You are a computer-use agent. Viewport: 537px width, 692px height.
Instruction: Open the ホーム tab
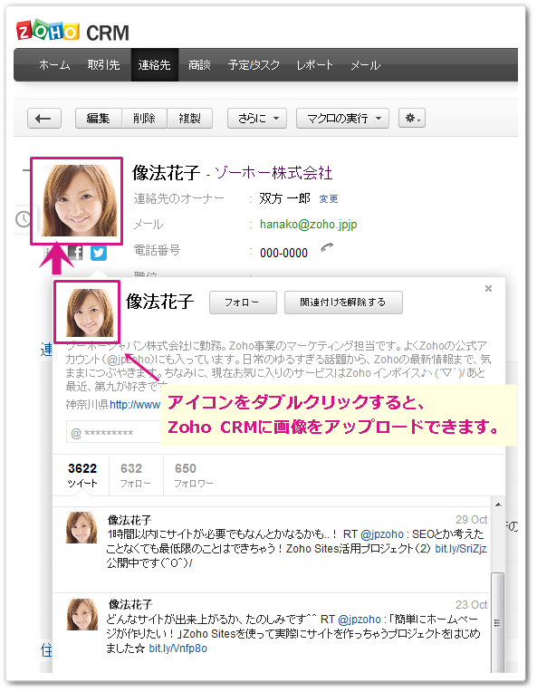pyautogui.click(x=54, y=65)
